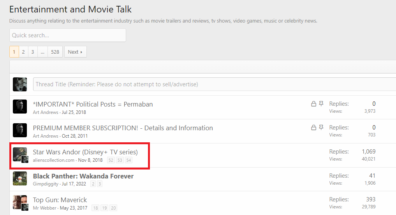Click views count 29,789 for Top Gun
396x215 pixels.
point(368,207)
